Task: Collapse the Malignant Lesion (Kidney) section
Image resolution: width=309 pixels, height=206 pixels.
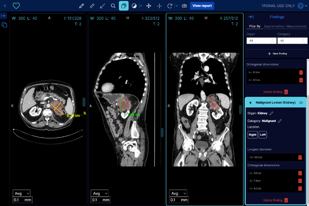Action: pos(250,102)
